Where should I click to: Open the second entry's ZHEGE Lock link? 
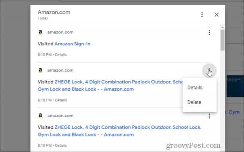coord(110,85)
